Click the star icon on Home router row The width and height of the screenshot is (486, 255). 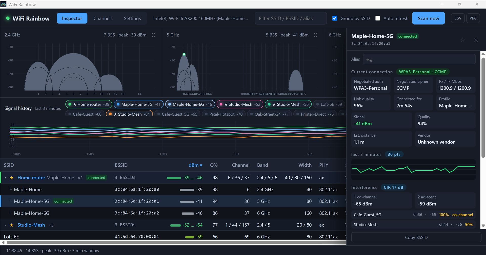[12, 178]
